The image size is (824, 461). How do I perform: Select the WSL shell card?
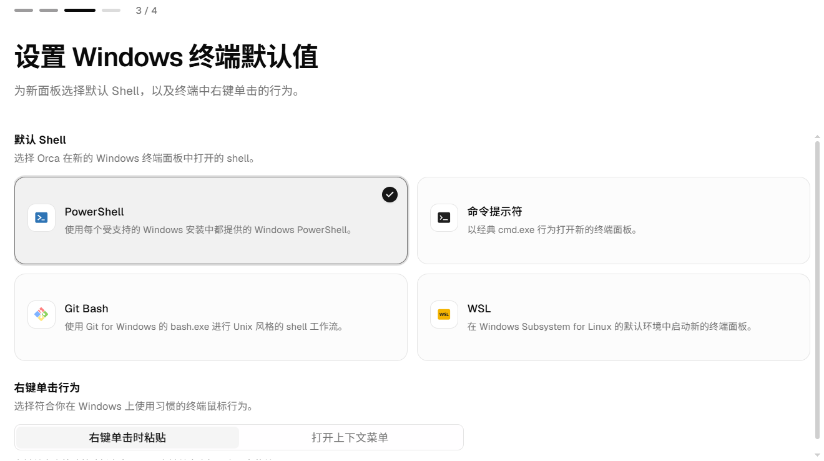pyautogui.click(x=614, y=317)
